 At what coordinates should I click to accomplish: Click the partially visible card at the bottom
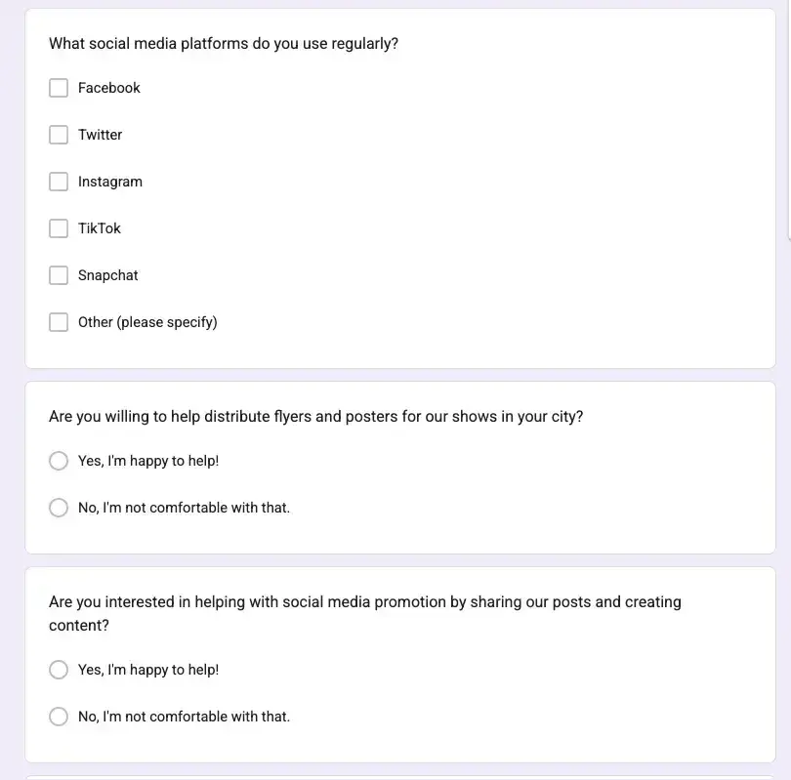(x=395, y=777)
